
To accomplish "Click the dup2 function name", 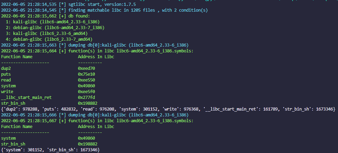I will click(6, 68).
